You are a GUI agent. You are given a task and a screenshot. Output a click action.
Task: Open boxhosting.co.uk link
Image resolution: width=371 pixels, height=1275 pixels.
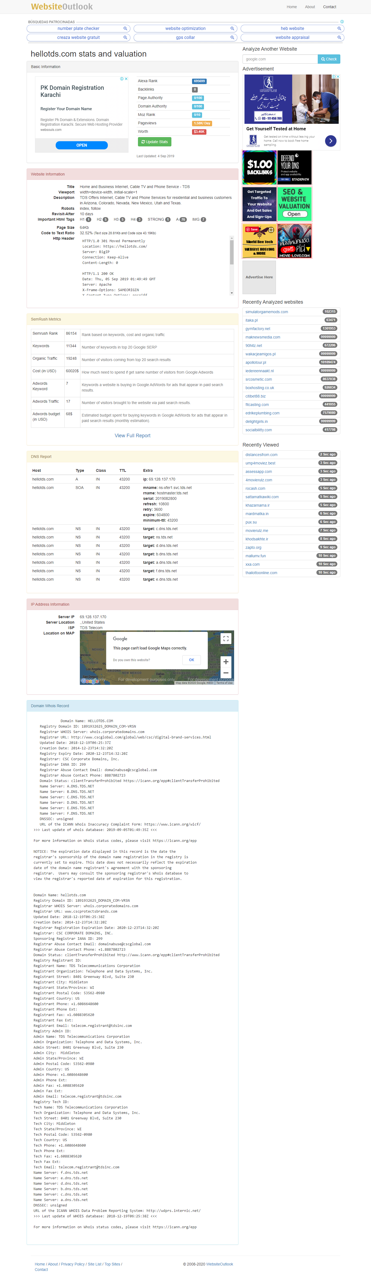click(x=260, y=387)
